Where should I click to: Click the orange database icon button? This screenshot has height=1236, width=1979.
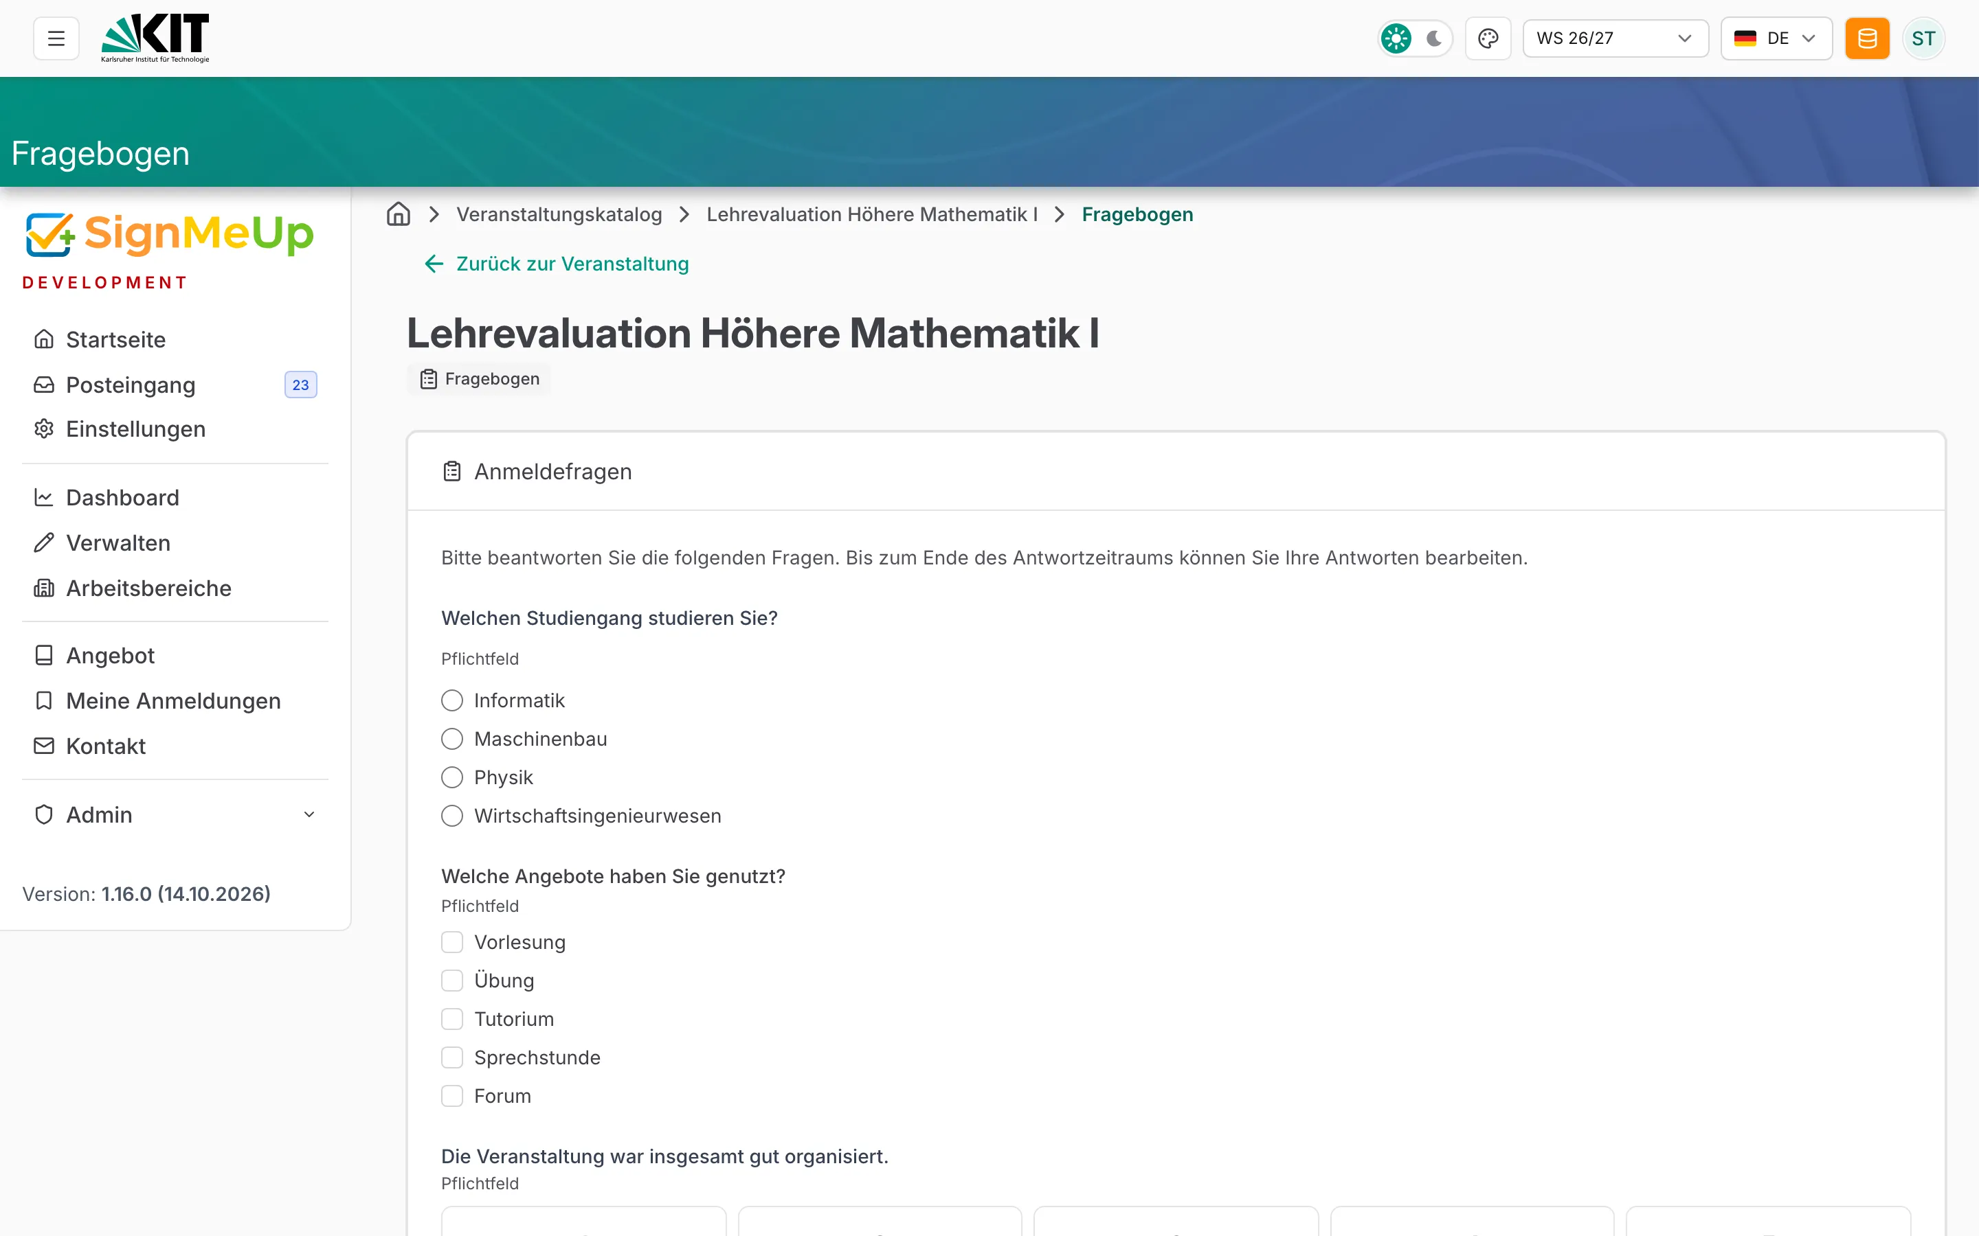coord(1867,38)
